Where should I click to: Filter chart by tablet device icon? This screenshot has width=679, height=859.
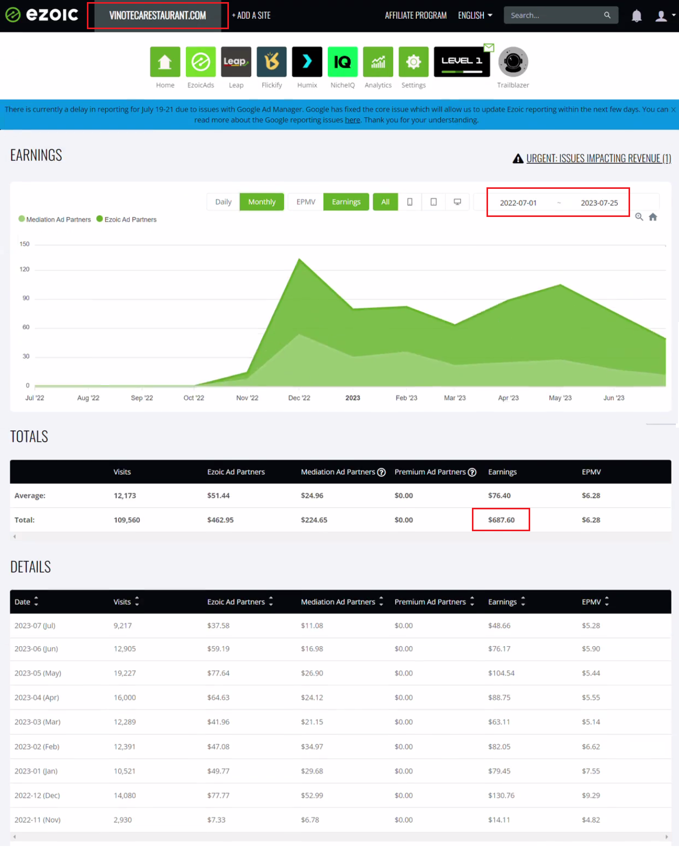pos(433,202)
